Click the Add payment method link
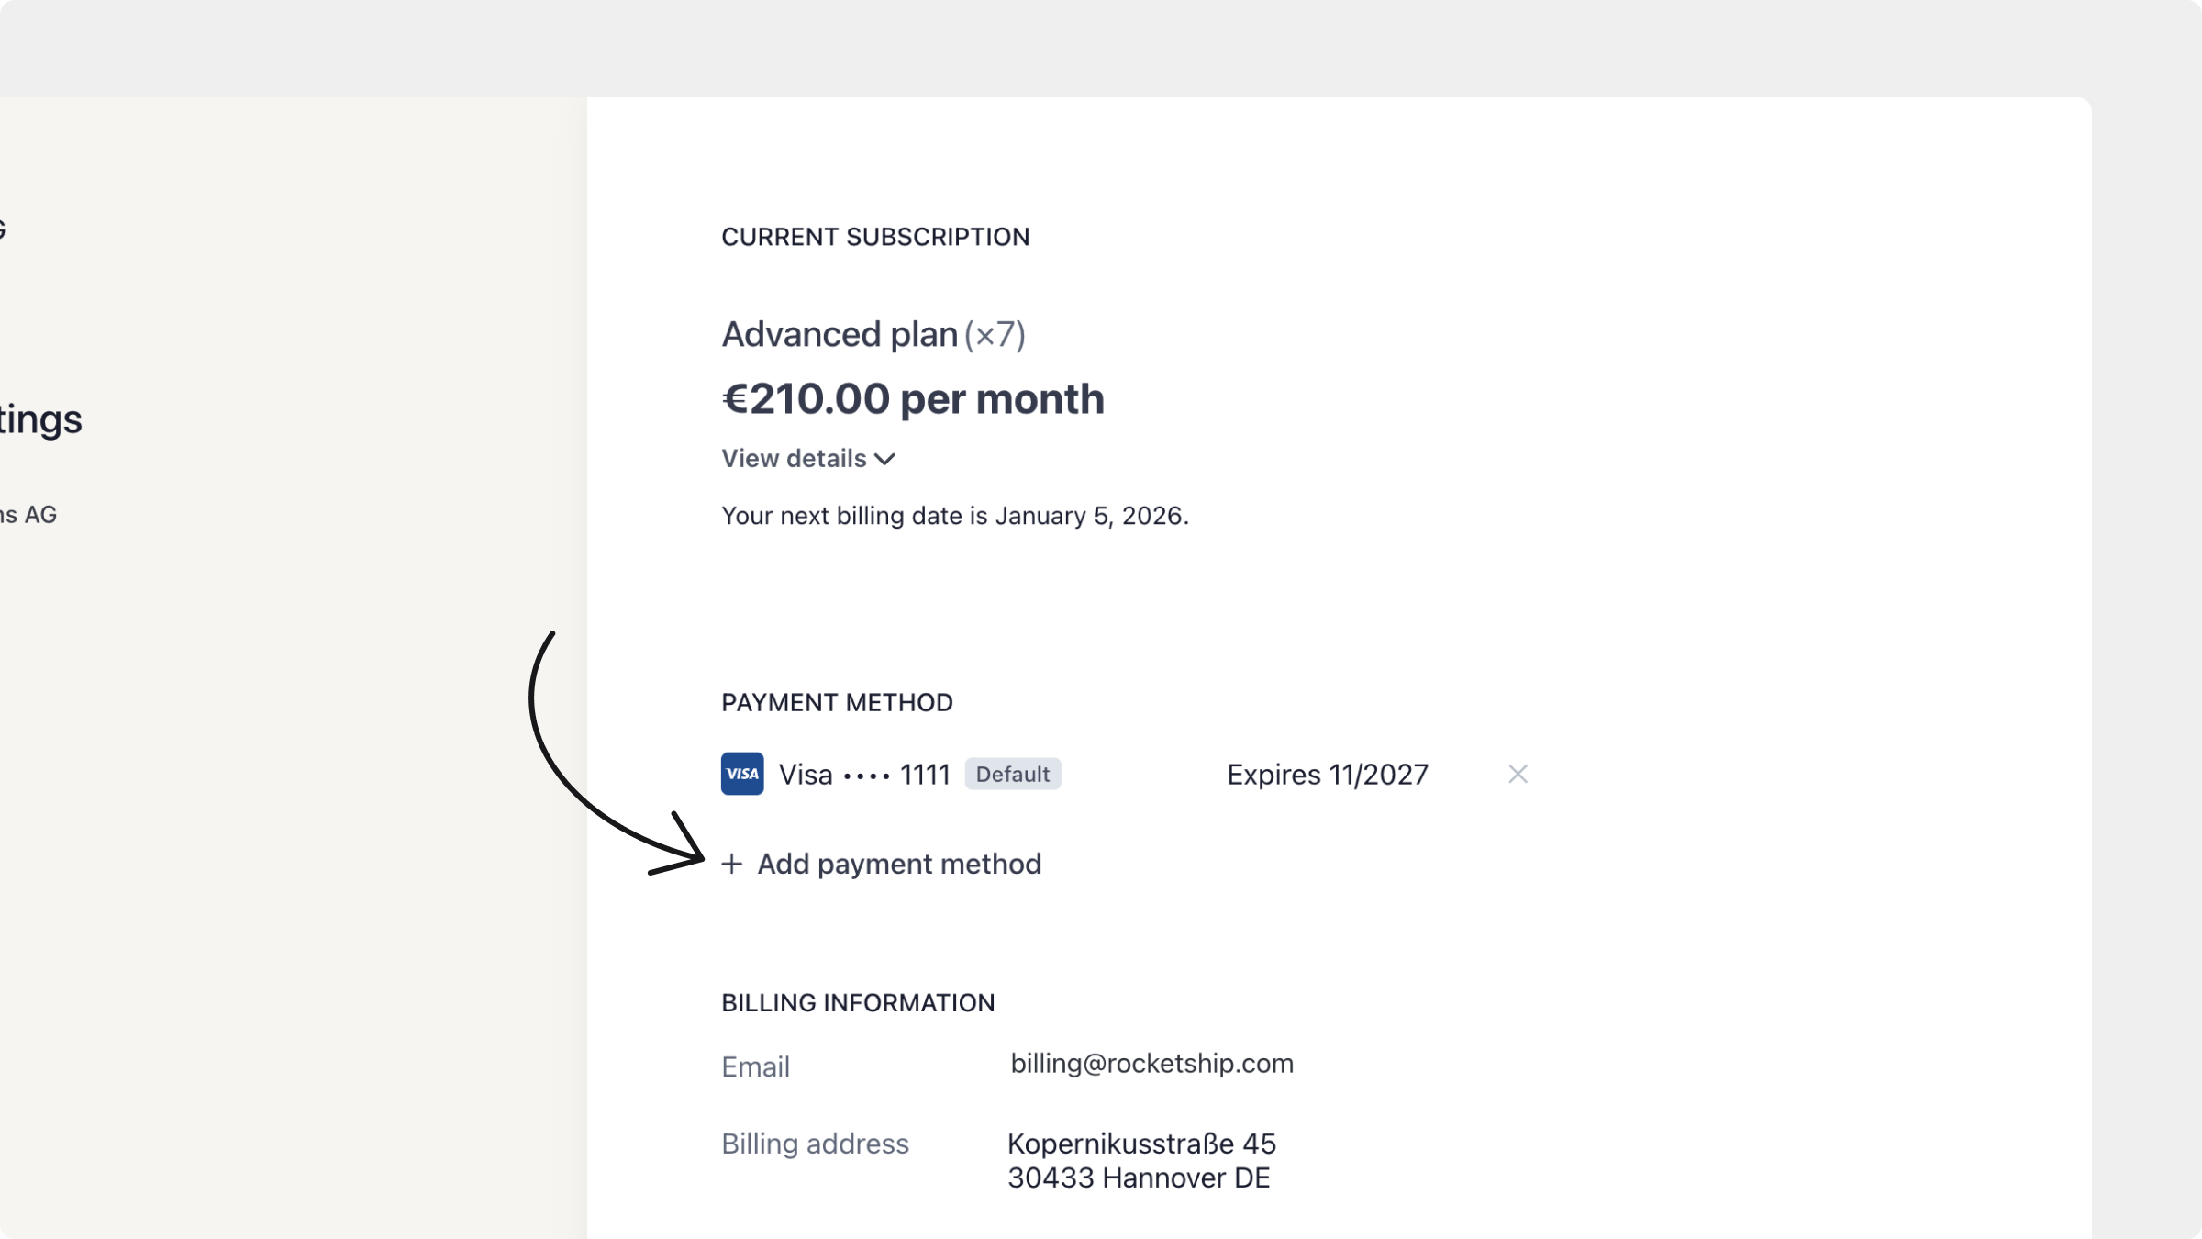 898,864
